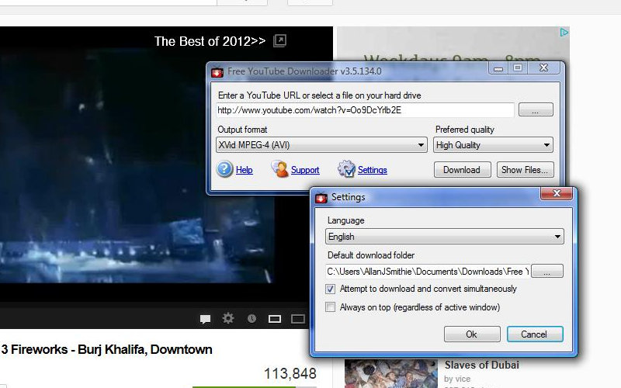Click the Fireworks Burj Khalifa video title

click(106, 350)
